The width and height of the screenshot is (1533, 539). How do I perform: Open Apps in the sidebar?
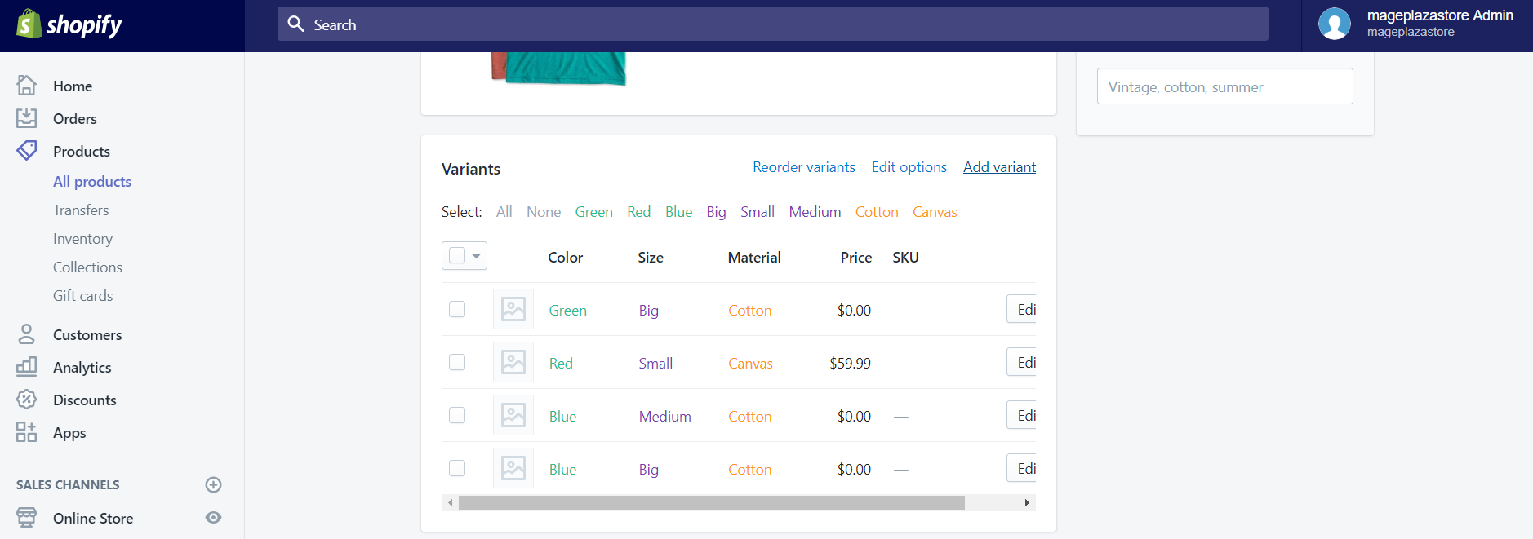point(69,432)
